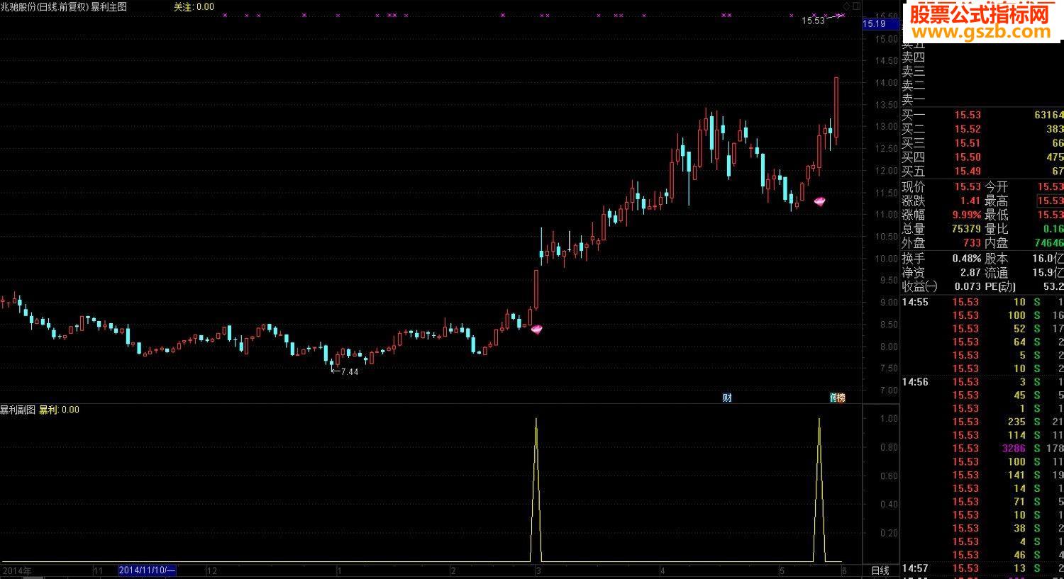Click the 关注: 0.00 indicator value
The image size is (1064, 579).
194,6
